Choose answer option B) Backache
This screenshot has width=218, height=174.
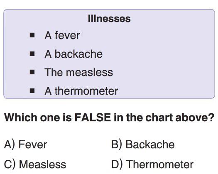coord(143,145)
